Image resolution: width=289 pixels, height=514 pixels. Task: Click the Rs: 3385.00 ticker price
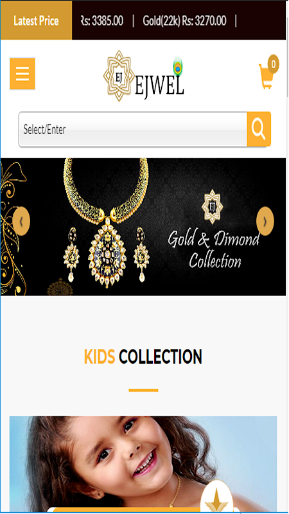pos(102,21)
